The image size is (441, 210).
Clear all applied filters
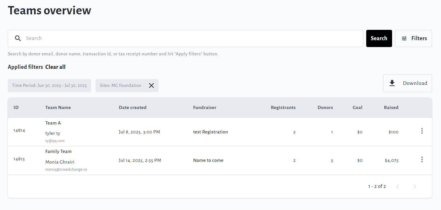[x=55, y=67]
